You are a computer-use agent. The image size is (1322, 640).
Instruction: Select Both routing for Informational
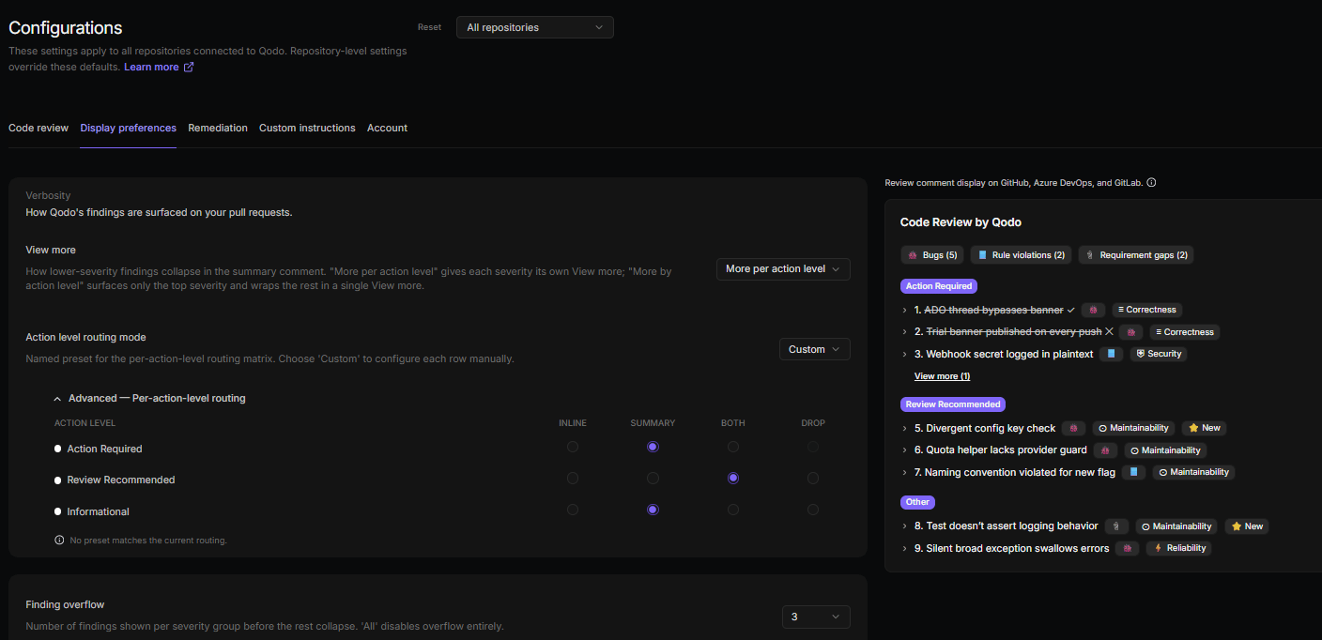(733, 510)
